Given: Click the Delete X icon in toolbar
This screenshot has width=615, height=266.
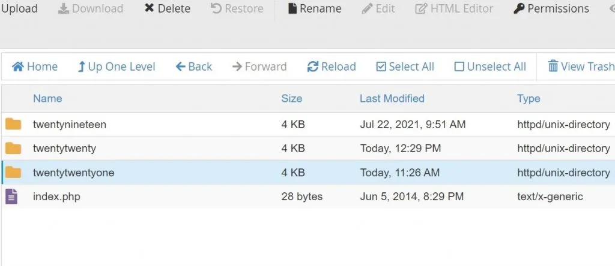Looking at the screenshot, I should (149, 8).
